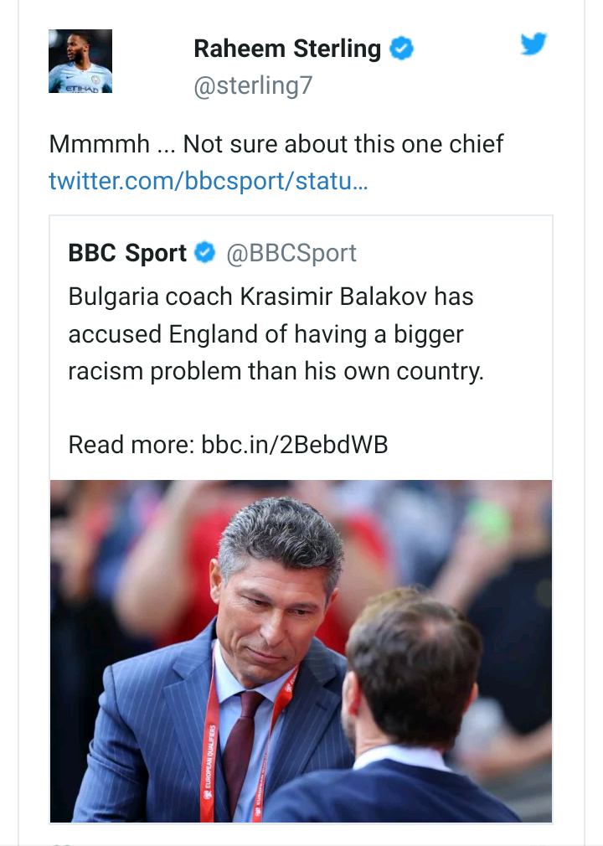Click the BBC Sport account name

coord(127,253)
